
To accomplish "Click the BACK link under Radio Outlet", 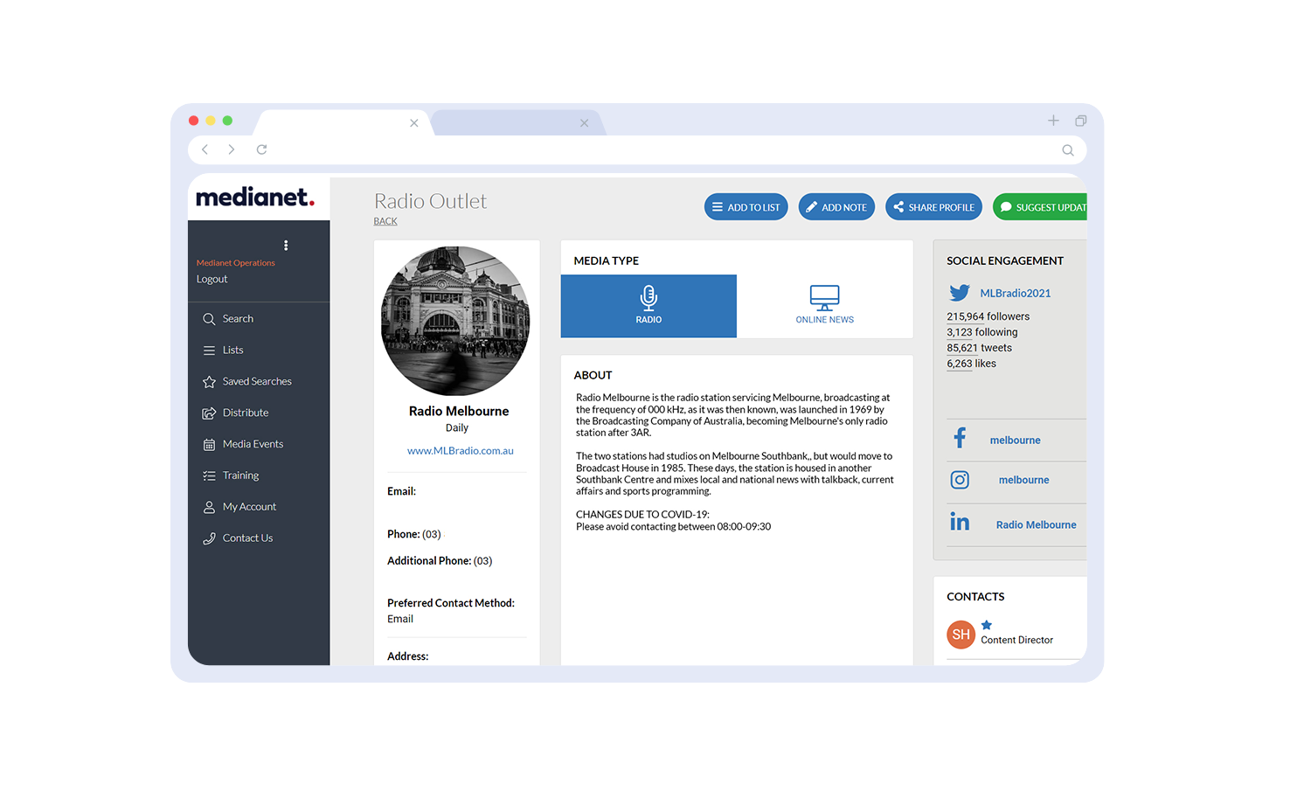I will coord(385,222).
